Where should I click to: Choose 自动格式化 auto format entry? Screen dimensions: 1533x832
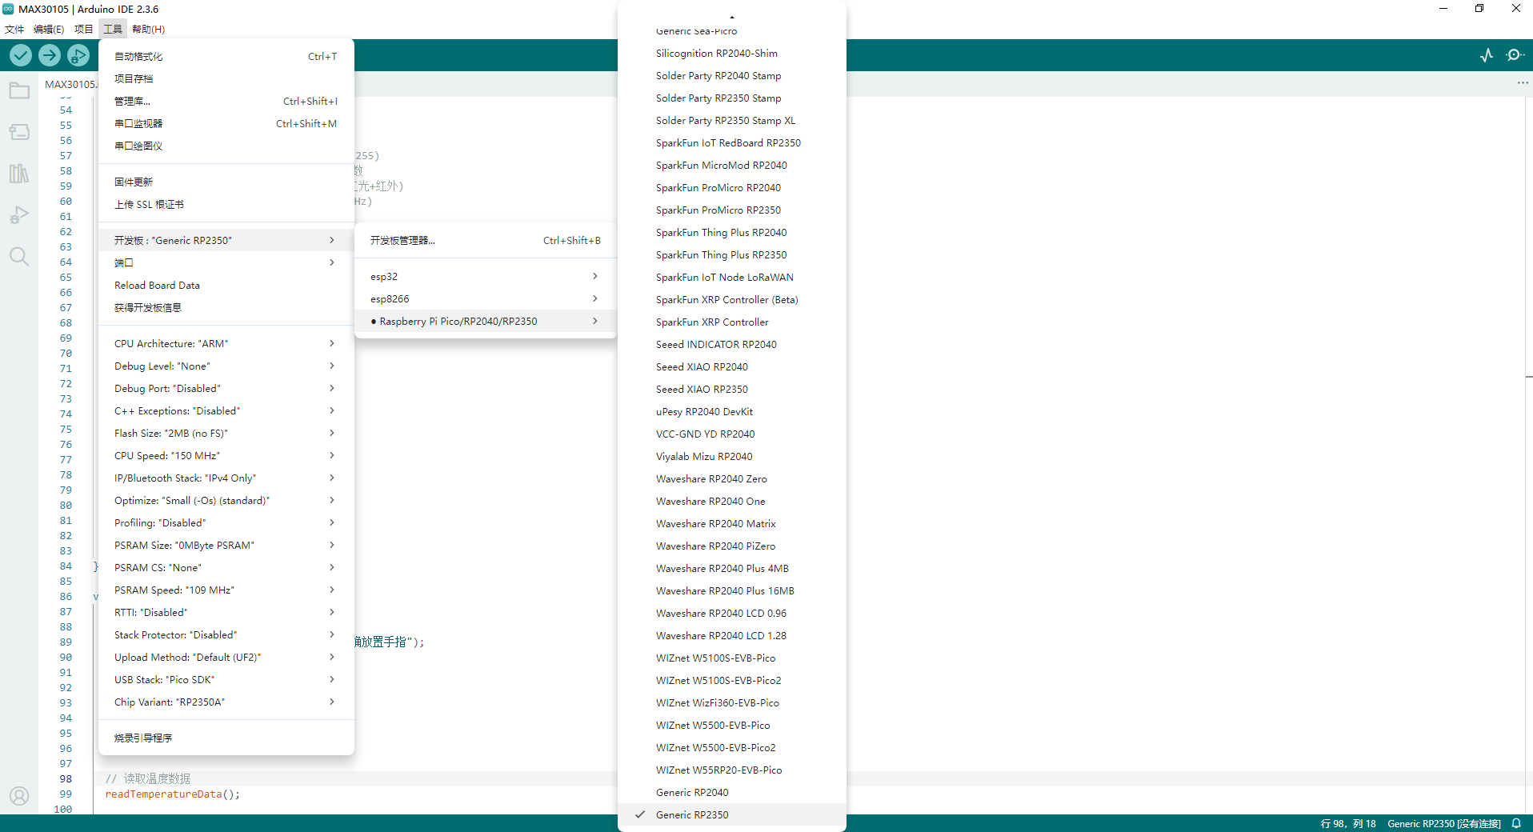pos(226,56)
